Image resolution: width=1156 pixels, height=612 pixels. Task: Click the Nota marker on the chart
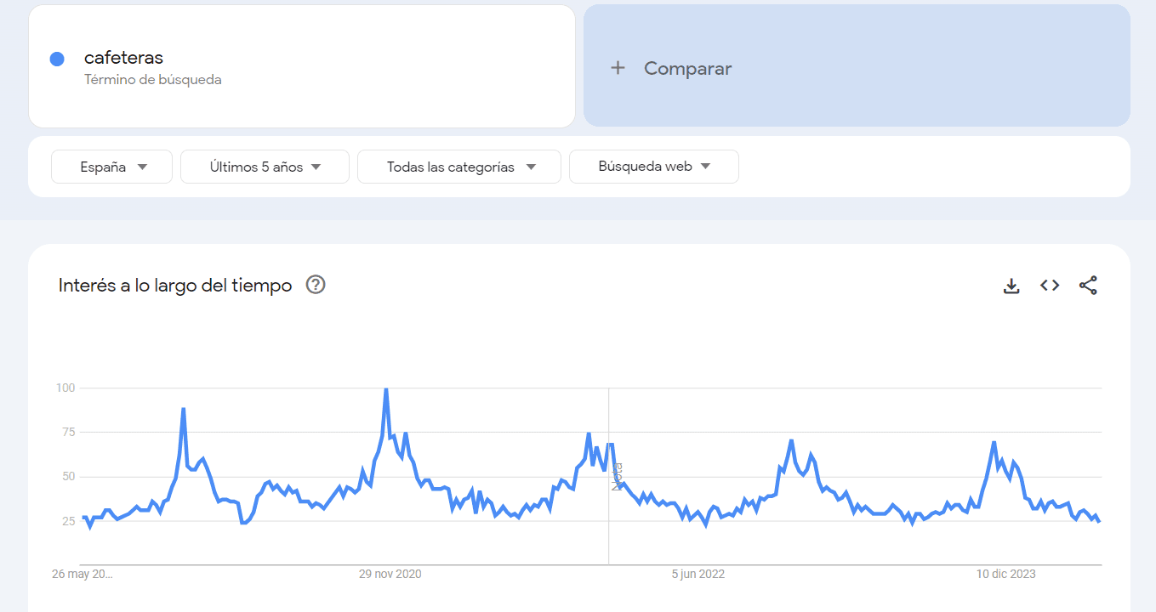point(617,477)
